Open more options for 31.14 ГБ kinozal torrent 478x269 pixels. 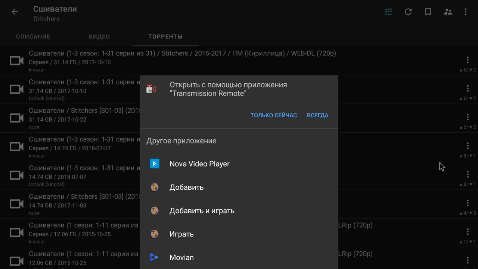click(468, 60)
